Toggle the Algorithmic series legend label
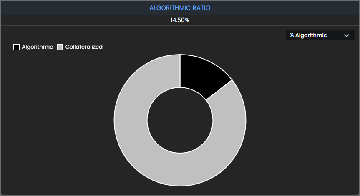This screenshot has height=196, width=360. pos(37,47)
